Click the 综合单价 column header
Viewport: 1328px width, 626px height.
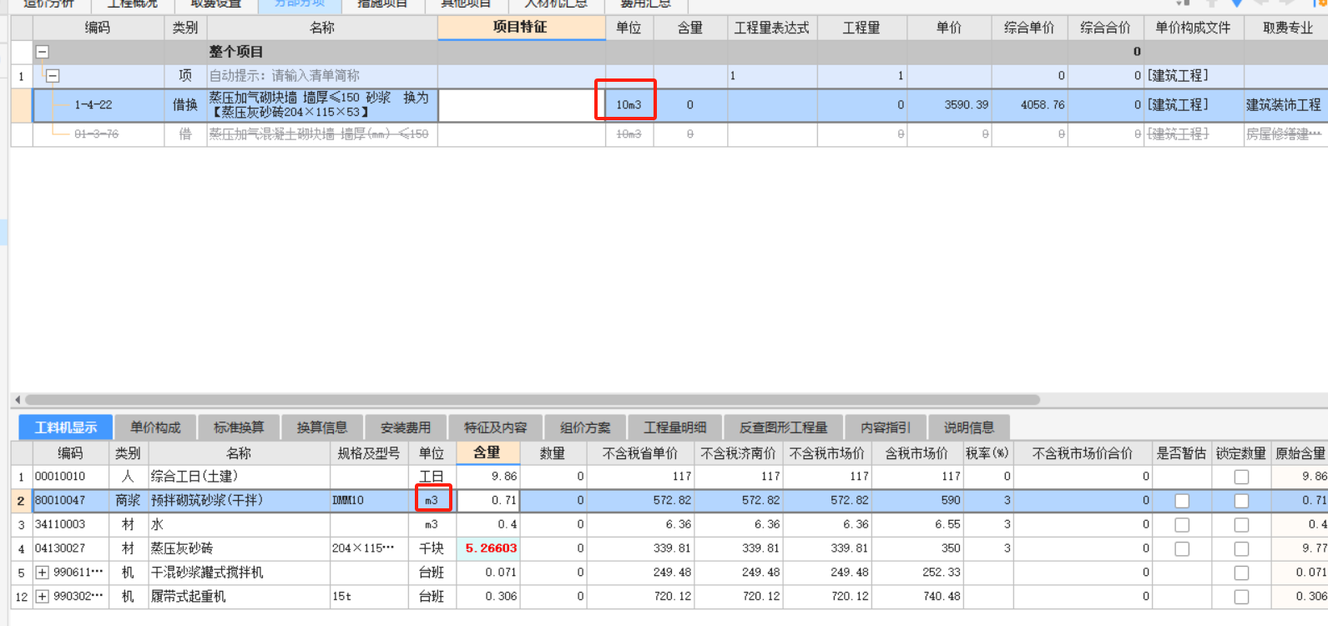1030,28
